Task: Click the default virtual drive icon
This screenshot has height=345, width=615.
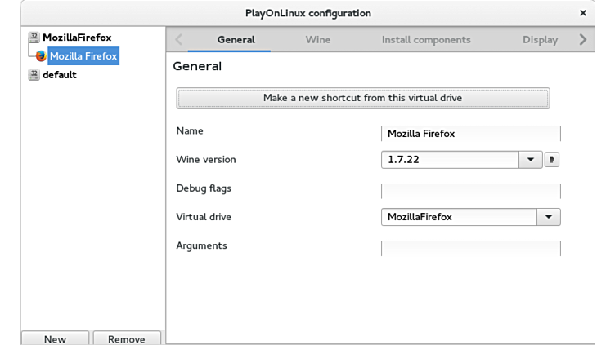Action: (x=34, y=75)
